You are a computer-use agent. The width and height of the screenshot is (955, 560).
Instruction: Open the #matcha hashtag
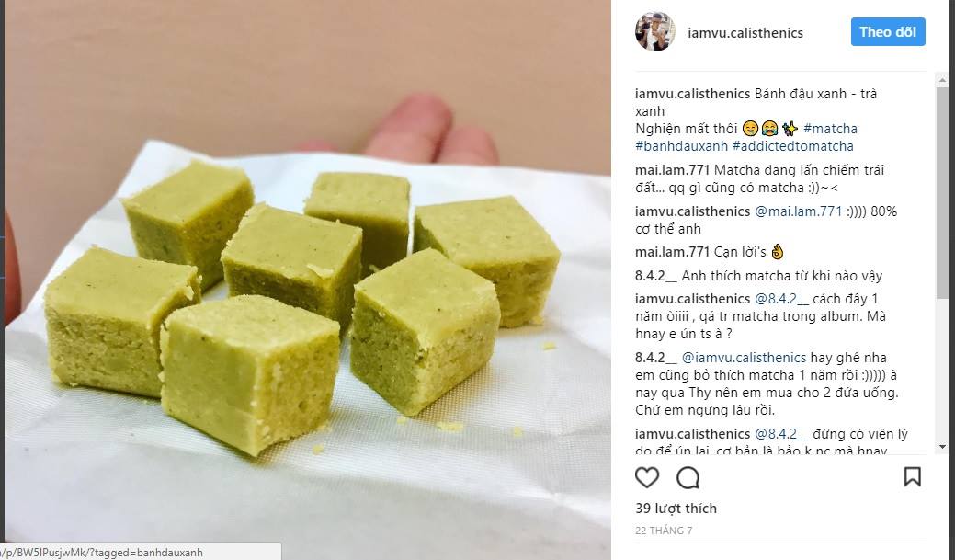(830, 129)
